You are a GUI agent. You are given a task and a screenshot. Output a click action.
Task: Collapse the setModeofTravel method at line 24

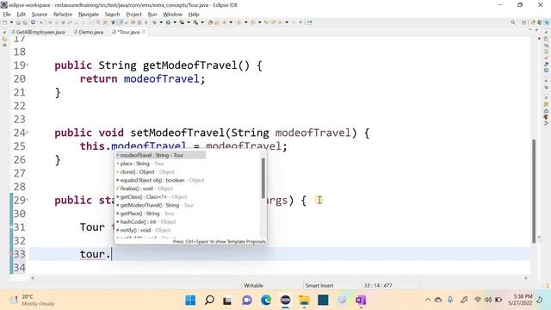[x=28, y=133]
